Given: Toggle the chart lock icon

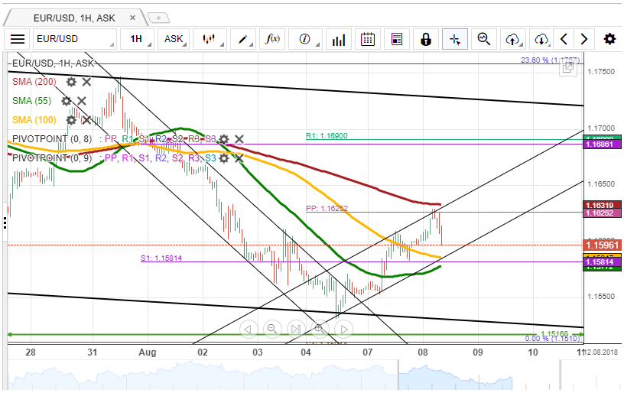Looking at the screenshot, I should (x=426, y=39).
